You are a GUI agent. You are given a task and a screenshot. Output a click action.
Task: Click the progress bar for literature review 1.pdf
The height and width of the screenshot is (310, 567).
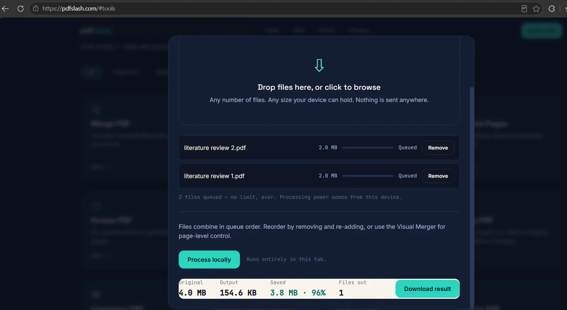point(368,176)
